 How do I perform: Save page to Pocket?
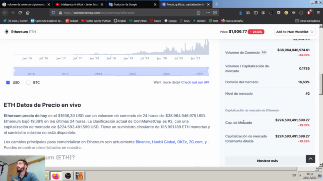tap(215, 13)
